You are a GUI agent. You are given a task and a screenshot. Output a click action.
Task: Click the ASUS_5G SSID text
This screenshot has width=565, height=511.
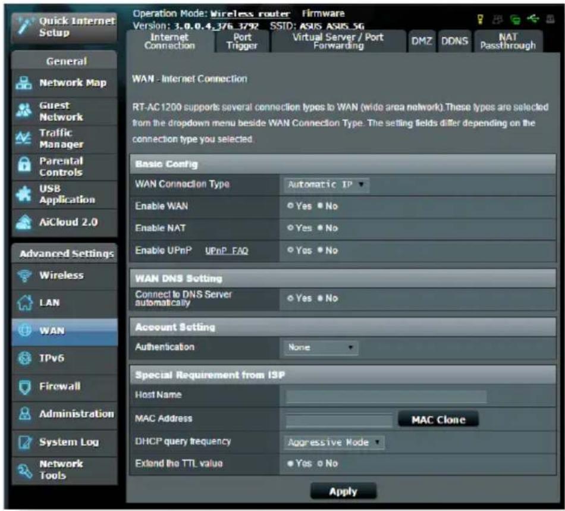click(345, 26)
